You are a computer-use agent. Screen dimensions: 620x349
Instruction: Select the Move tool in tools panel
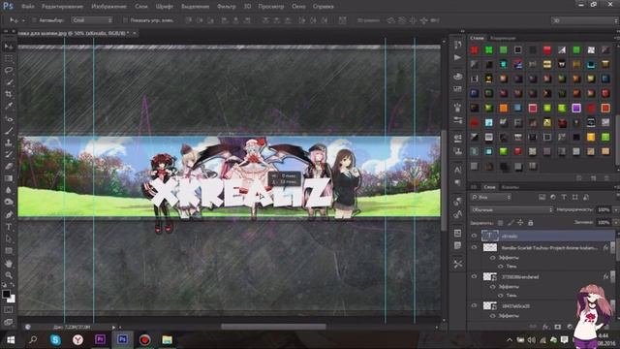[x=9, y=47]
